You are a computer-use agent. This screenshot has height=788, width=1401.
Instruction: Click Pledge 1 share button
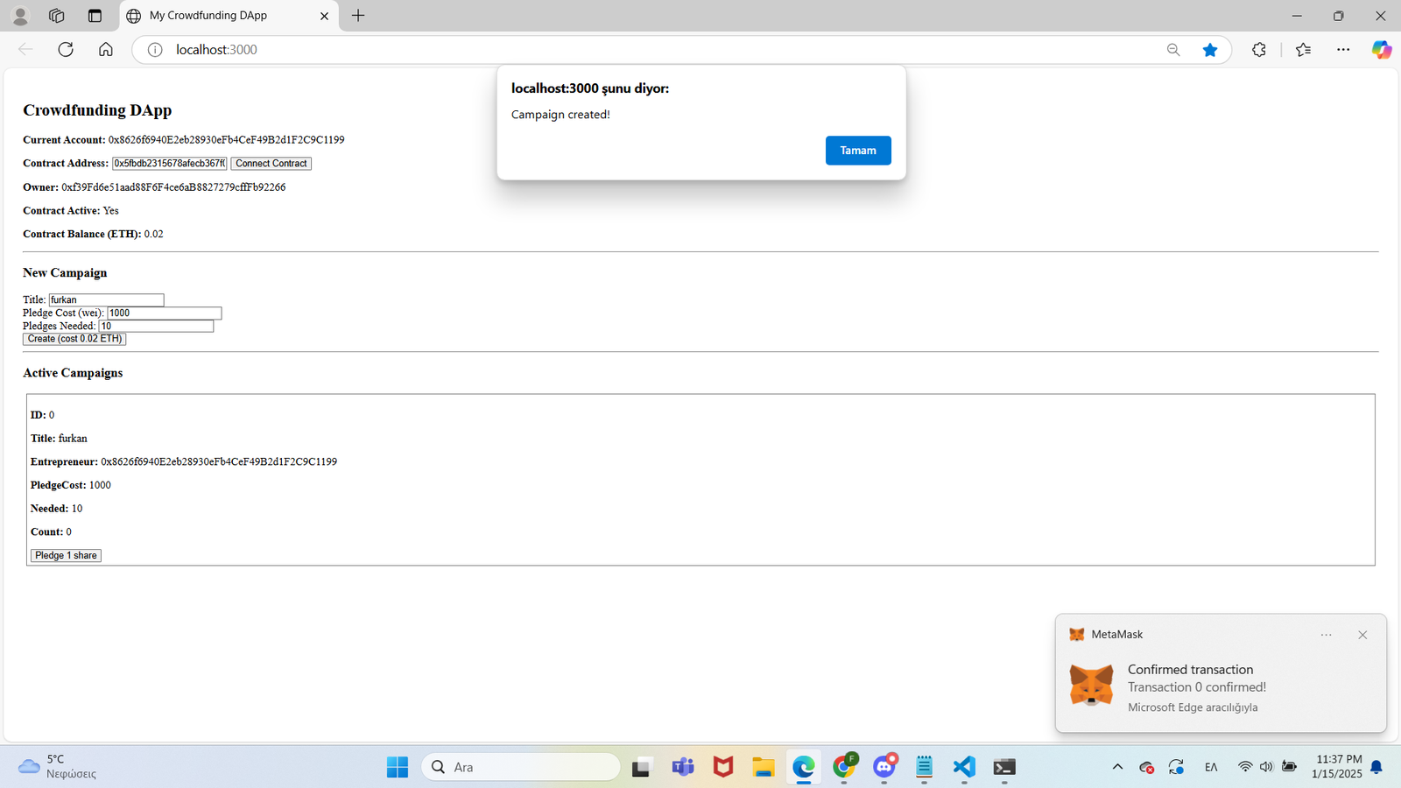(66, 556)
